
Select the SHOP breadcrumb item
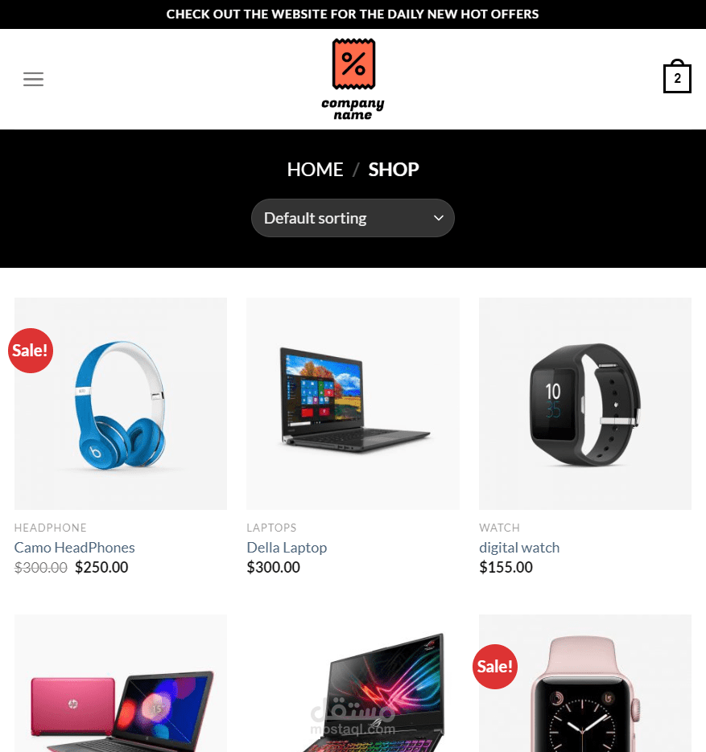pos(394,169)
